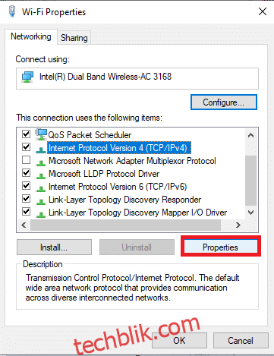
Task: Select Link-Layer Topology Discovery Mapper I/O Driver
Action: (x=138, y=213)
